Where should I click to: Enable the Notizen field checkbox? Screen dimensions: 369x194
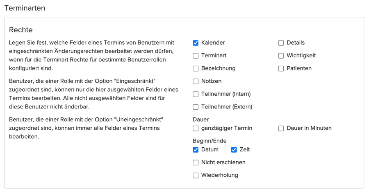click(x=196, y=81)
